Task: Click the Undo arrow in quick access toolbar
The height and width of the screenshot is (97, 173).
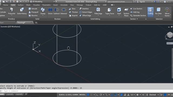Action: pos(21,2)
